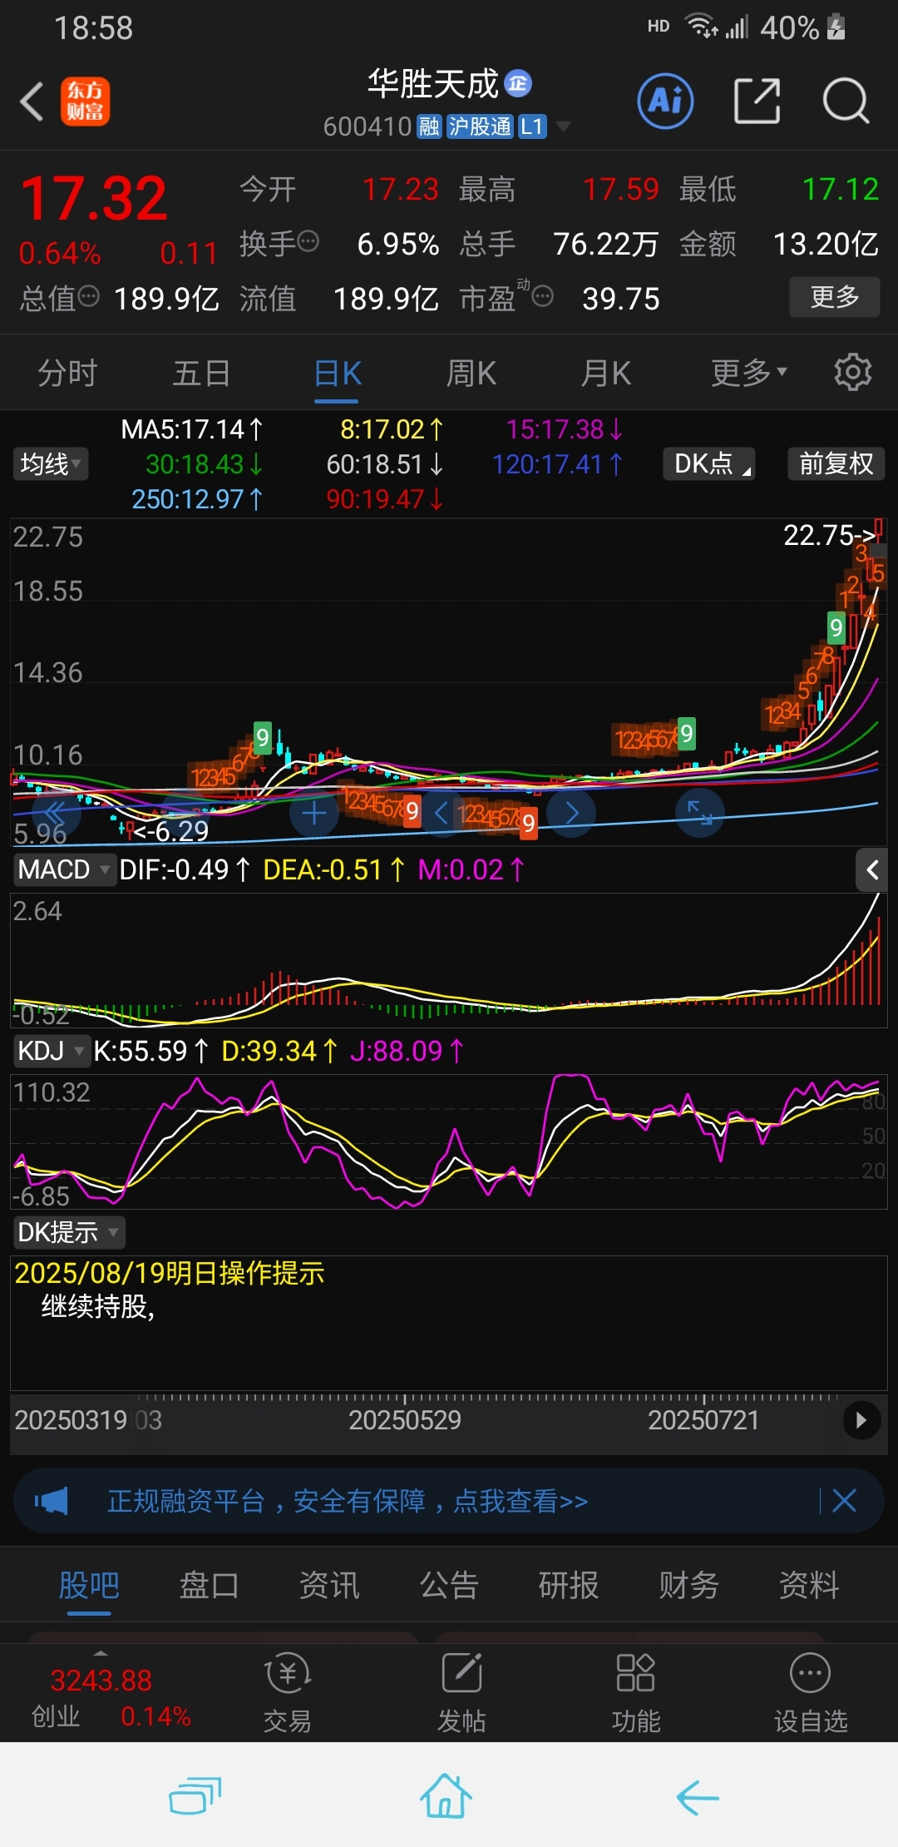Image resolution: width=898 pixels, height=1847 pixels.
Task: Open the 正规融资平台 banner link
Action: click(x=348, y=1501)
